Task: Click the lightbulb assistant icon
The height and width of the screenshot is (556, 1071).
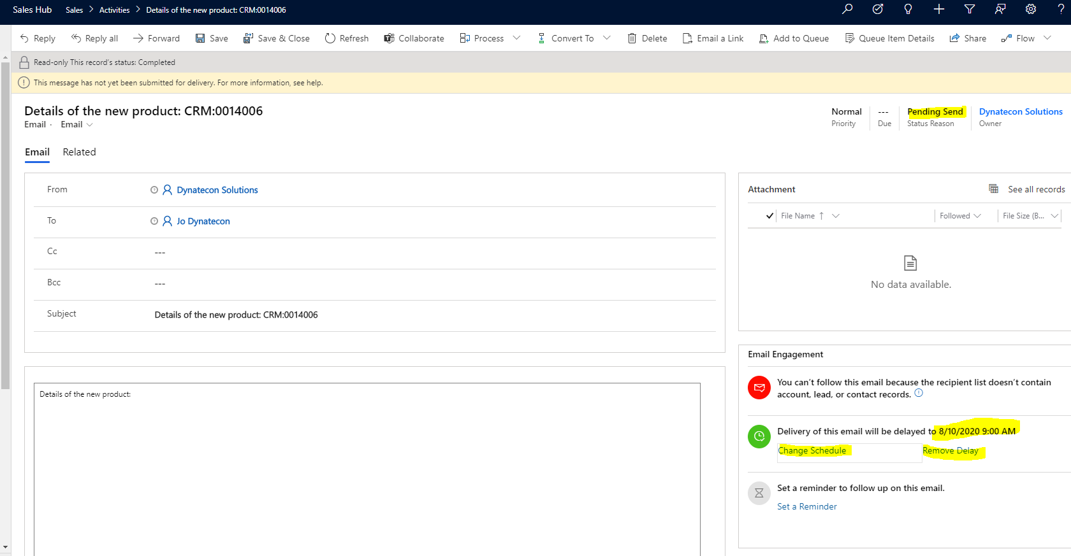Action: (908, 9)
